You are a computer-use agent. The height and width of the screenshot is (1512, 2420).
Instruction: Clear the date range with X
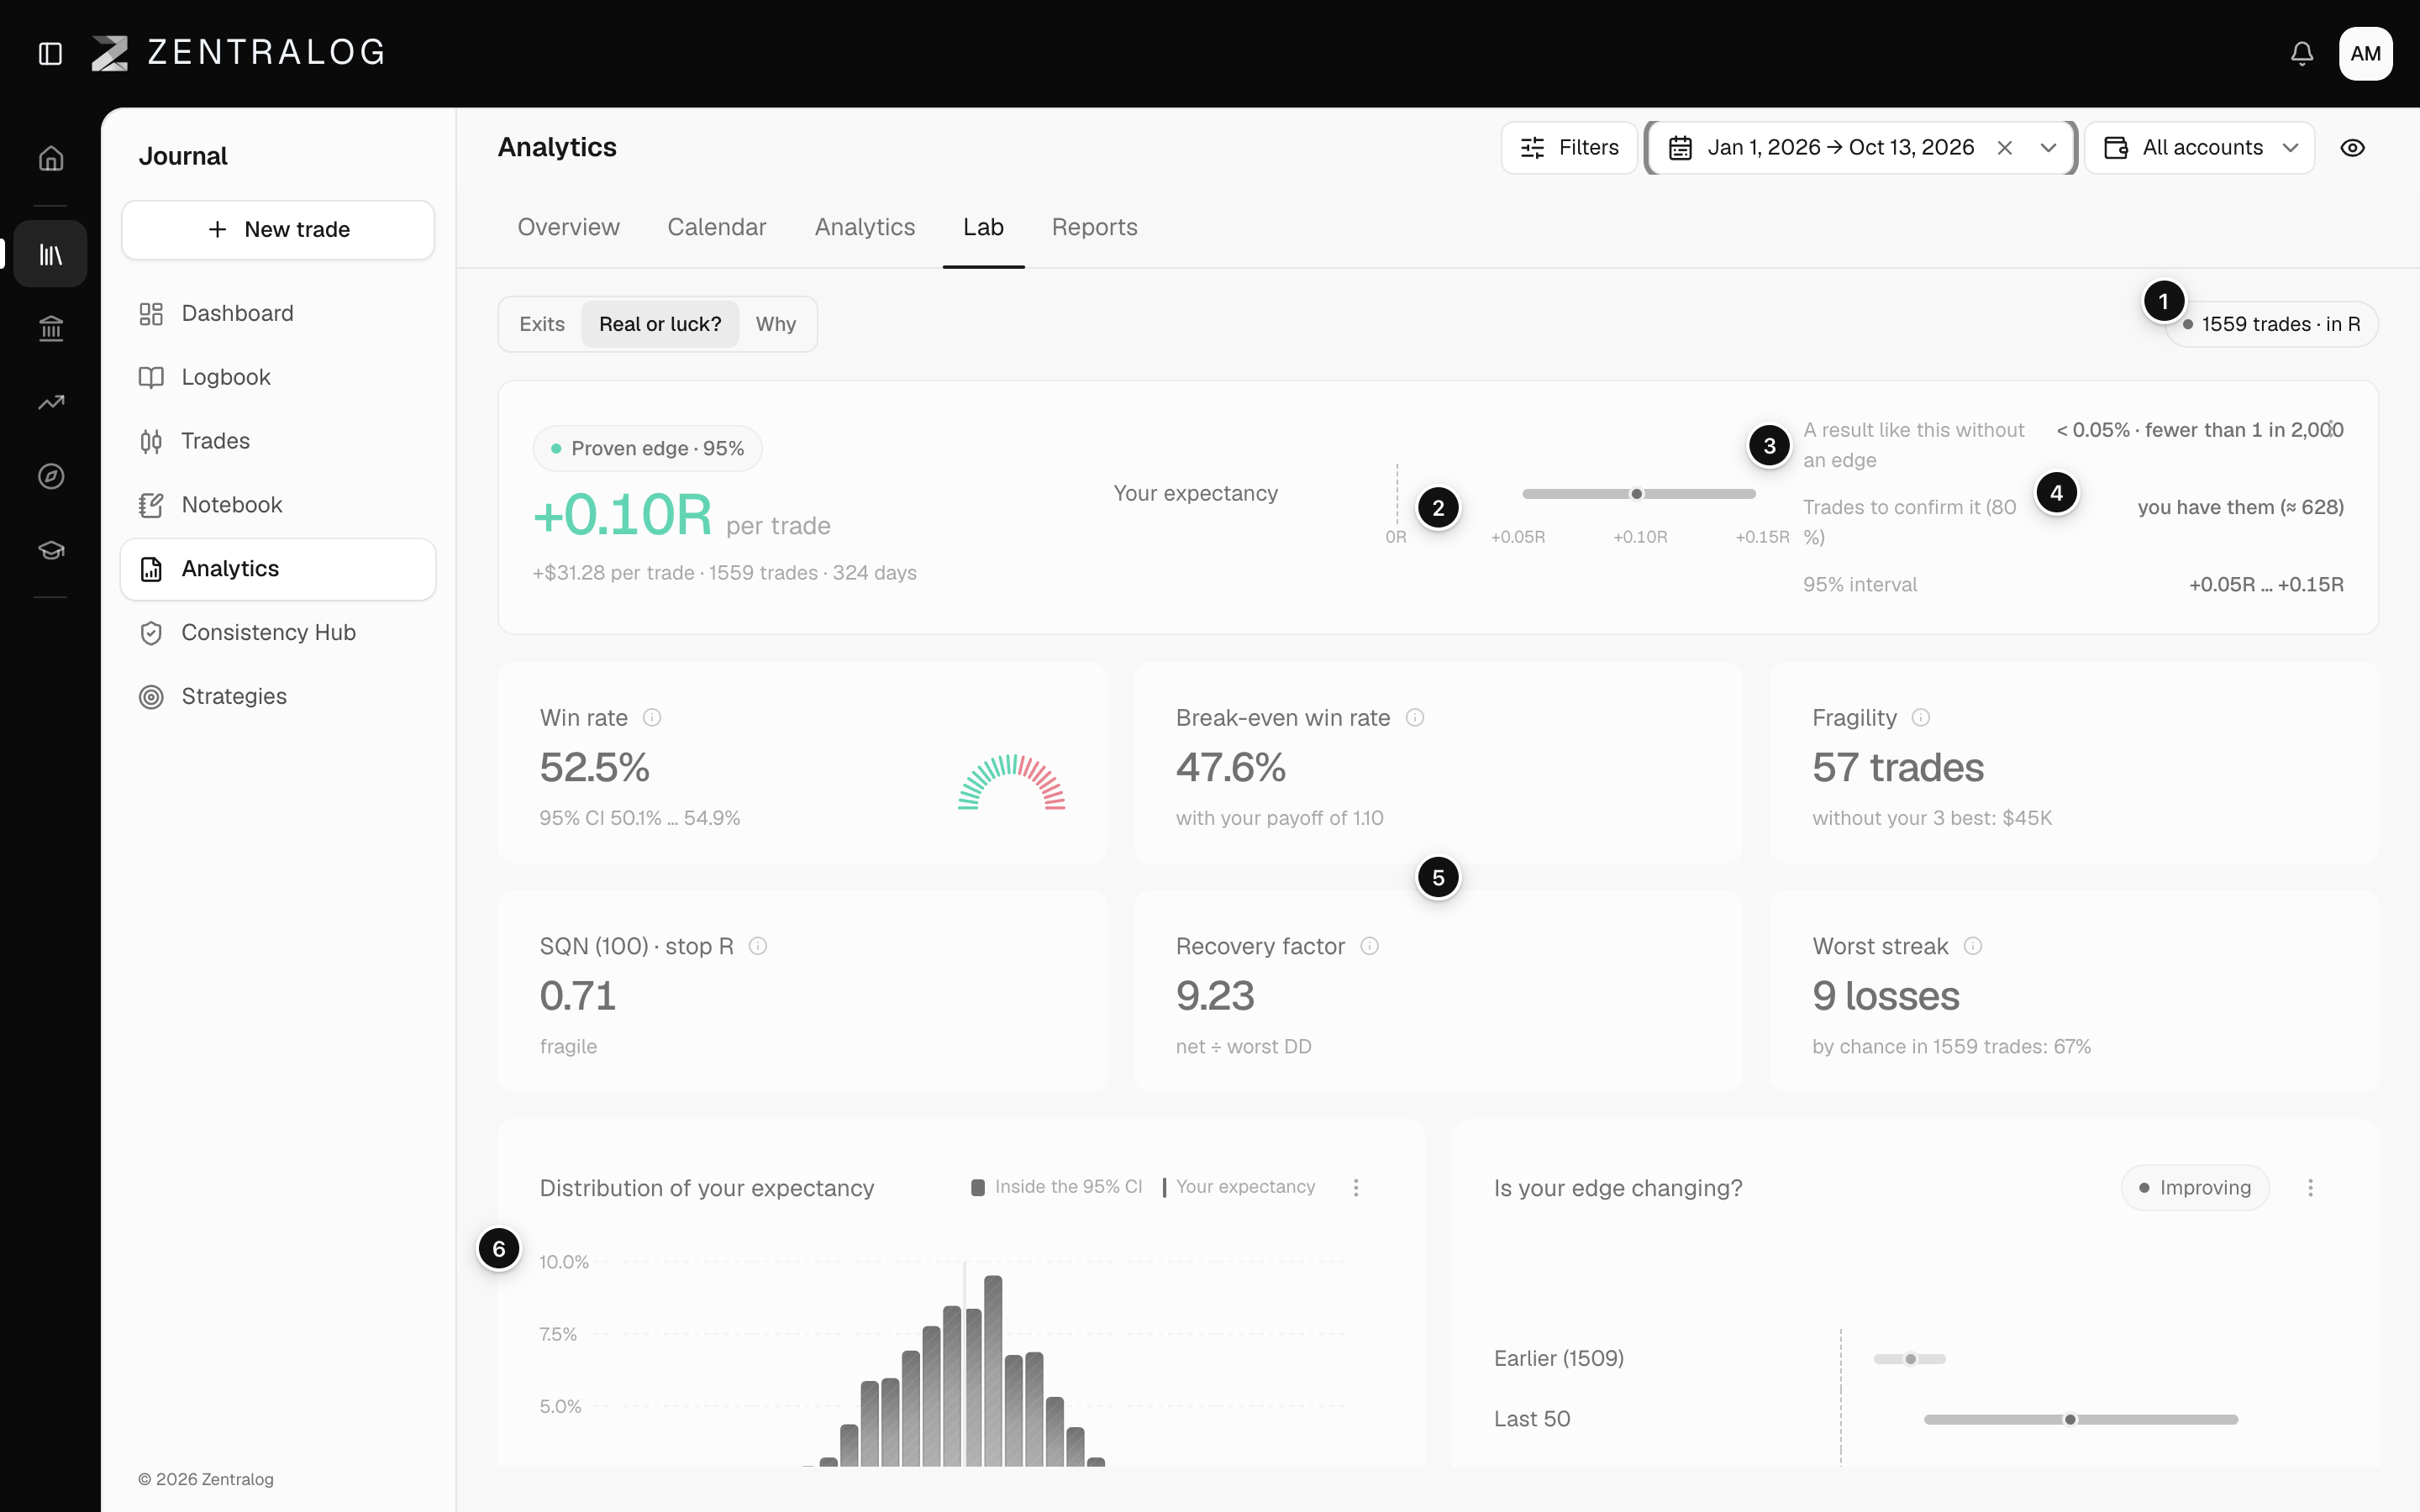[2005, 148]
